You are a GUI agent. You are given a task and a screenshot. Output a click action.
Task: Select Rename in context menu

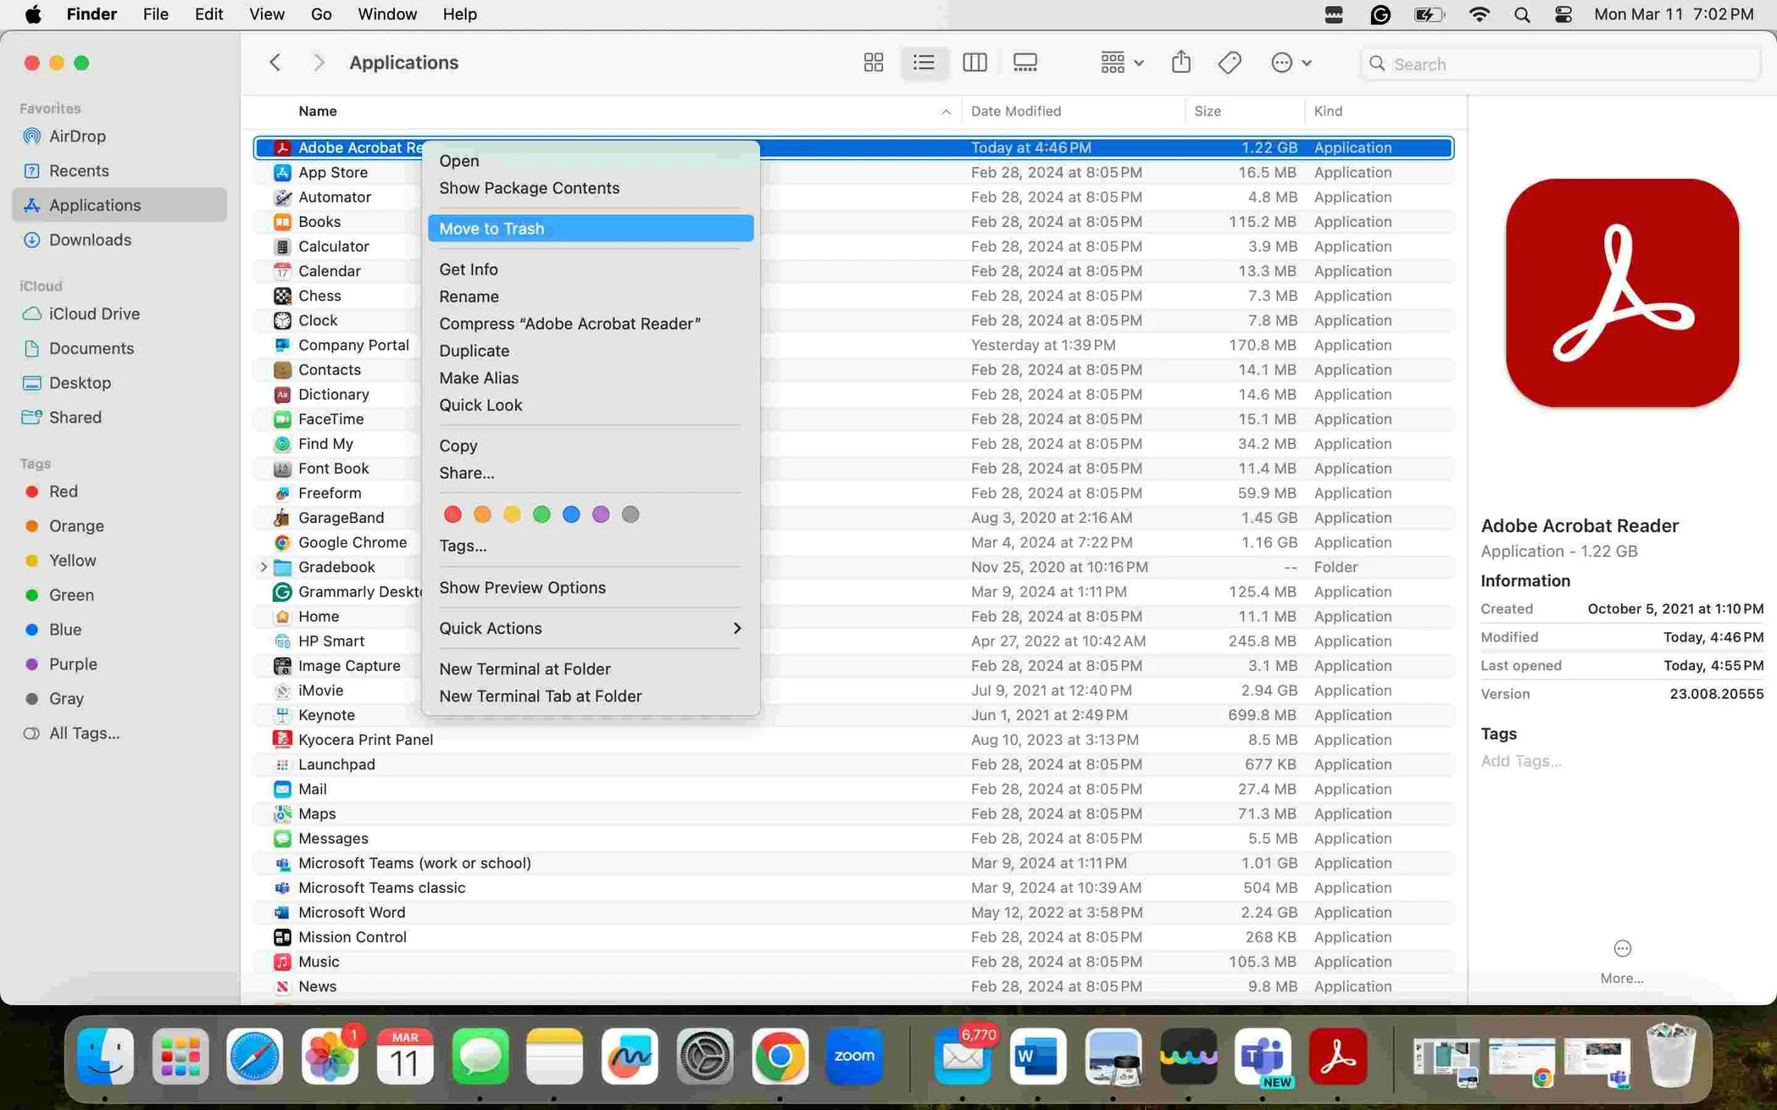591,297
